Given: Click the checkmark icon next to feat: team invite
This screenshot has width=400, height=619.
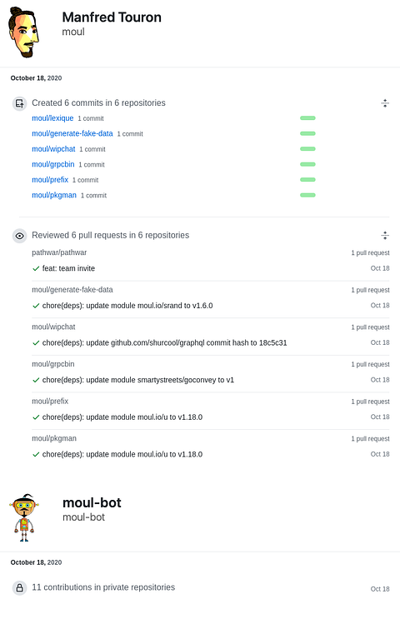Looking at the screenshot, I should click(36, 268).
